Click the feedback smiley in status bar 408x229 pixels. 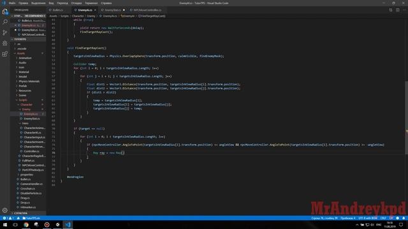pyautogui.click(x=397, y=218)
